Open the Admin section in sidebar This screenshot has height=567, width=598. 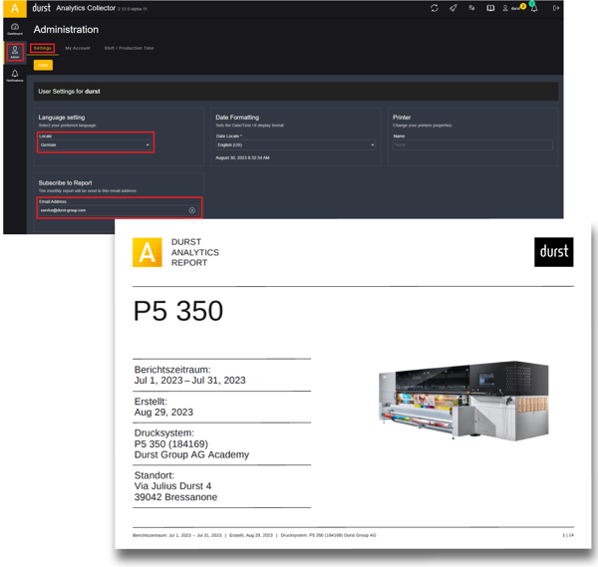pyautogui.click(x=15, y=52)
